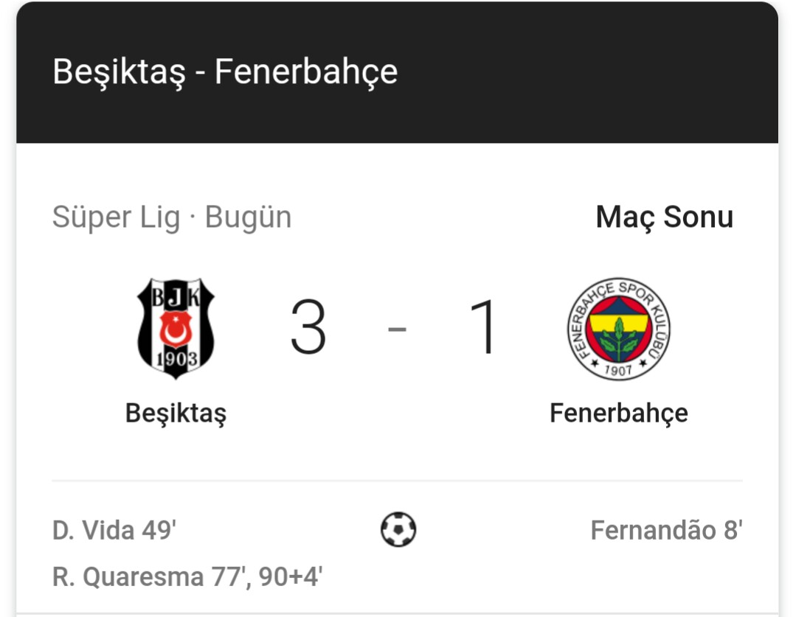Click Quaresma's 90+4' goal minute
Image resolution: width=796 pixels, height=617 pixels.
290,576
